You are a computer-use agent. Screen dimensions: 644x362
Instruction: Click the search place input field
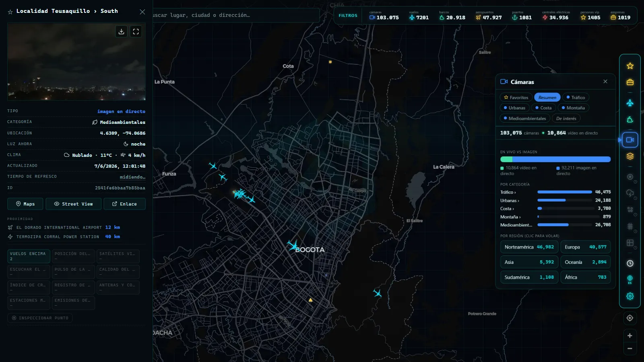(236, 15)
